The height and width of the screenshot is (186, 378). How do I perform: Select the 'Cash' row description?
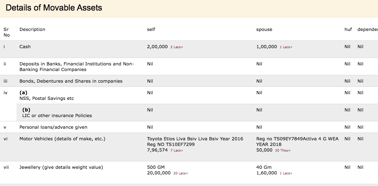pyautogui.click(x=25, y=47)
